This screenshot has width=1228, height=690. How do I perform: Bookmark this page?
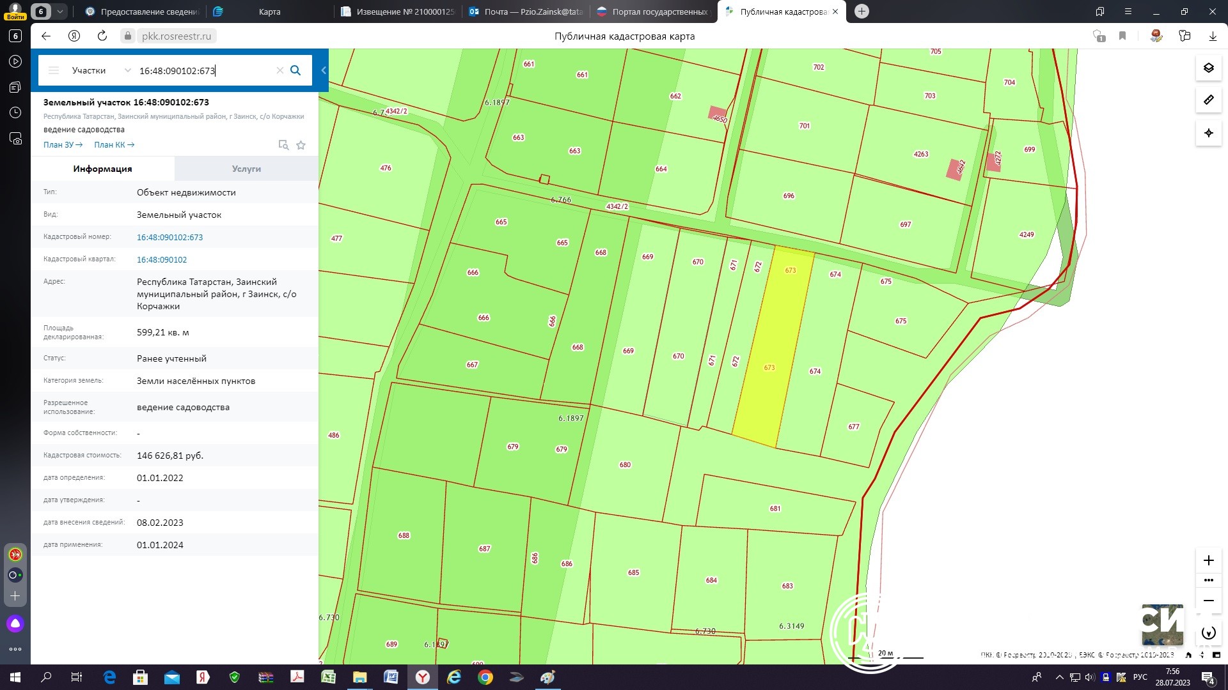(1122, 36)
